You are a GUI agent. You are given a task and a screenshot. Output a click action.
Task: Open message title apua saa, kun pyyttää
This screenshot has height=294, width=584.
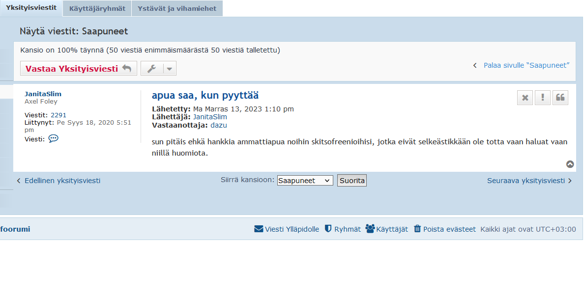(x=205, y=96)
